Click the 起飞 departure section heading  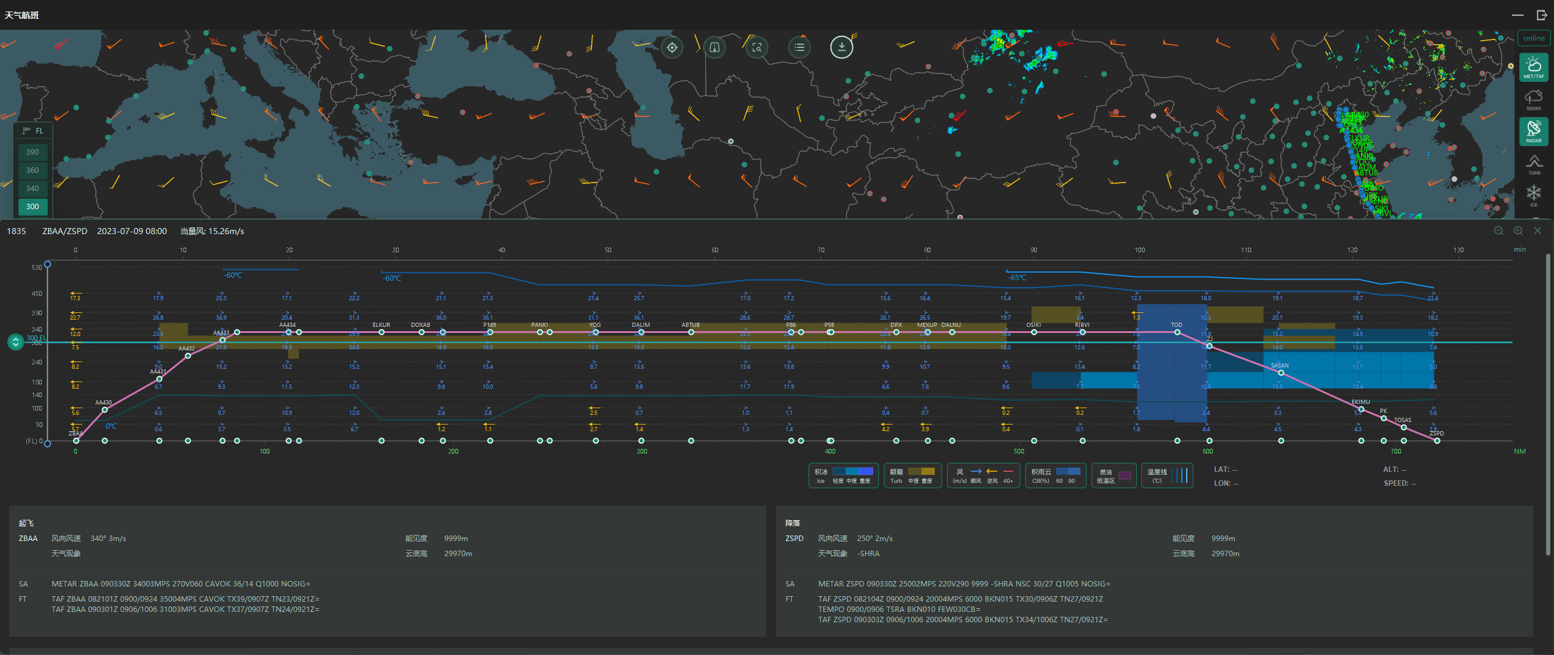point(26,523)
